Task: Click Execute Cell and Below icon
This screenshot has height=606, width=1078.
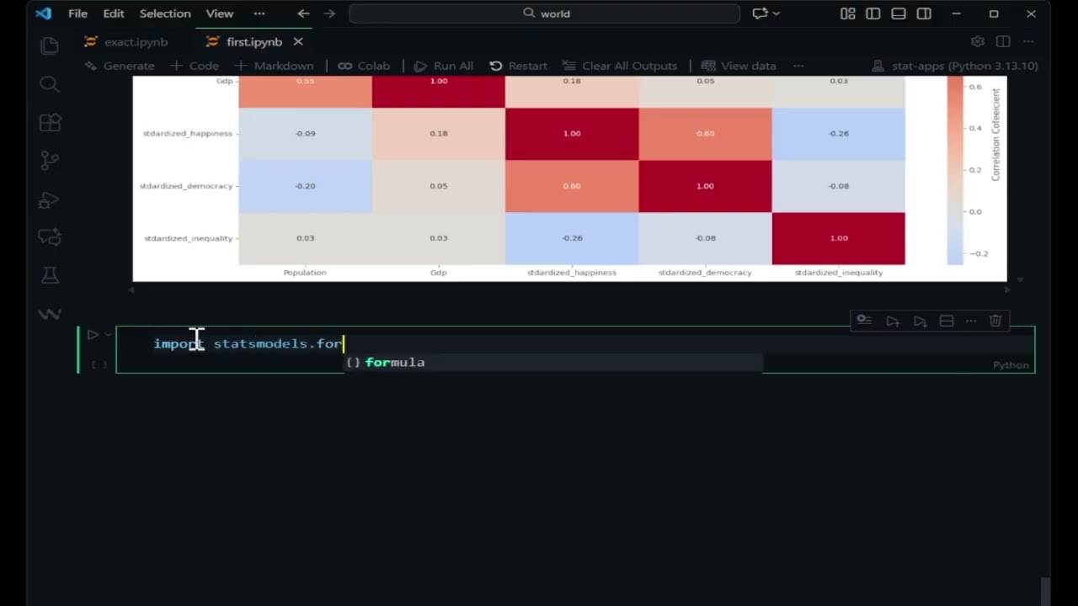Action: point(920,321)
